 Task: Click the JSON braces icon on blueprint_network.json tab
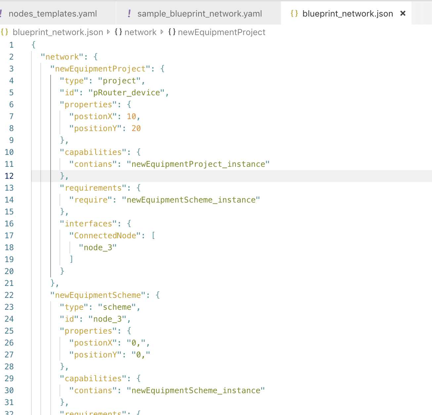click(294, 13)
